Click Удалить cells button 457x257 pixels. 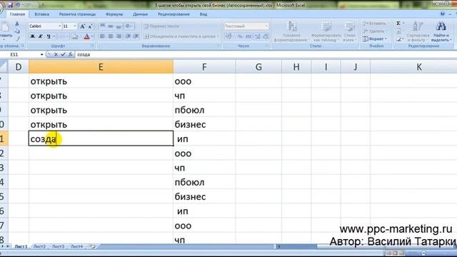pyautogui.click(x=373, y=31)
